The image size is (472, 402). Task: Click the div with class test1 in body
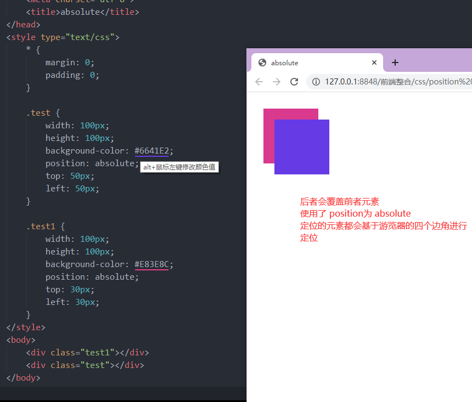(x=88, y=352)
